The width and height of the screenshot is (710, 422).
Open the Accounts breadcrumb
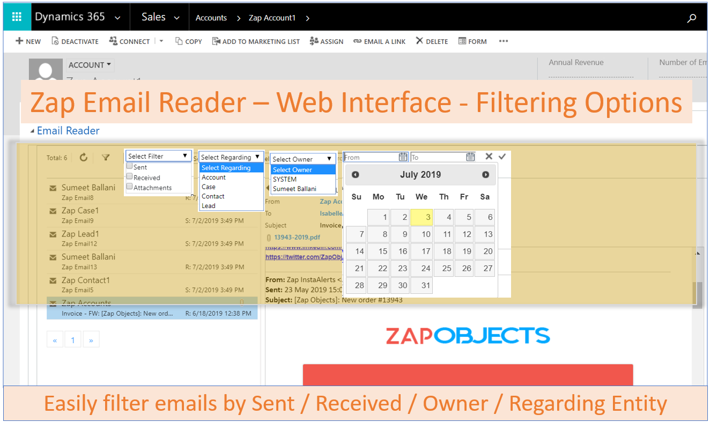(x=211, y=18)
